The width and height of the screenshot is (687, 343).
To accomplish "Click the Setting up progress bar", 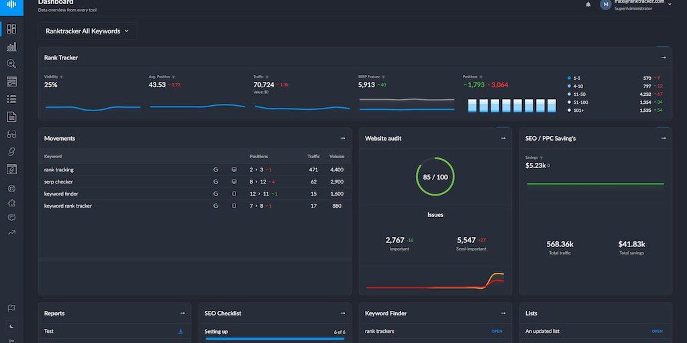I will [274, 338].
